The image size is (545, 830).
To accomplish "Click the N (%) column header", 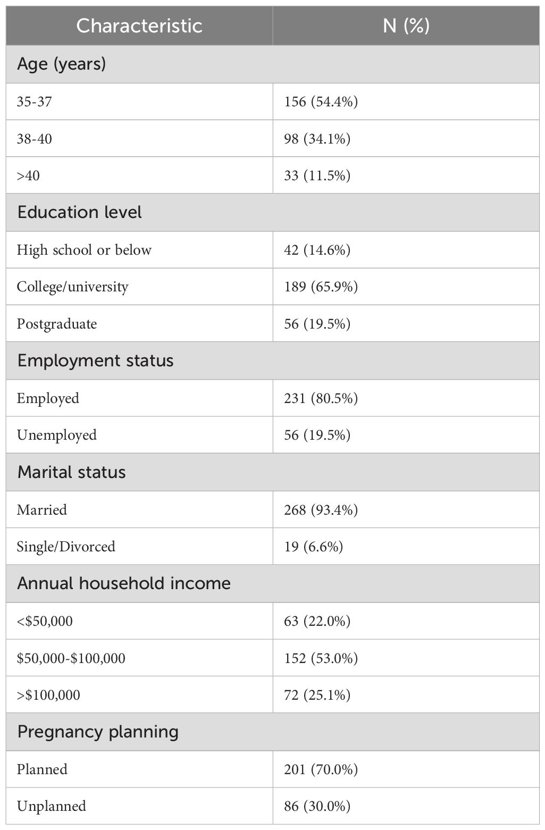I will 406,26.
